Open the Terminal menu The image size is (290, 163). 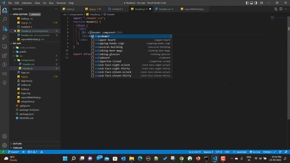[61, 3]
